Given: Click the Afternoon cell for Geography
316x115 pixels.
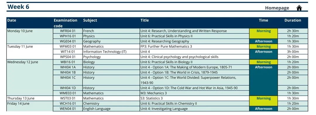Looking at the screenshot, I should [263, 41].
